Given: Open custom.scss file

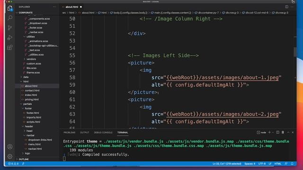Looking at the screenshot, I should 34,63.
